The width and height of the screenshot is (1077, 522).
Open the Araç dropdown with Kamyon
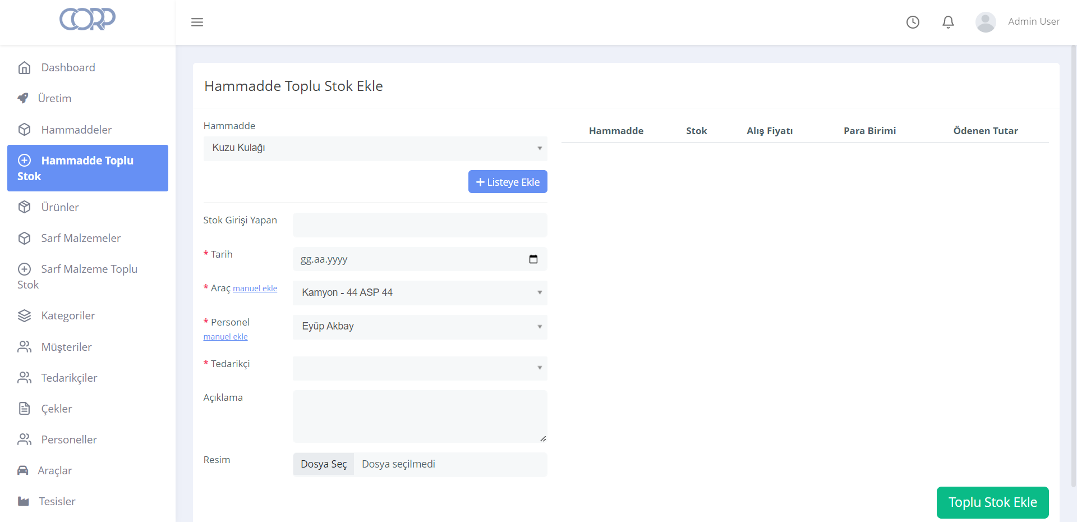(x=420, y=292)
